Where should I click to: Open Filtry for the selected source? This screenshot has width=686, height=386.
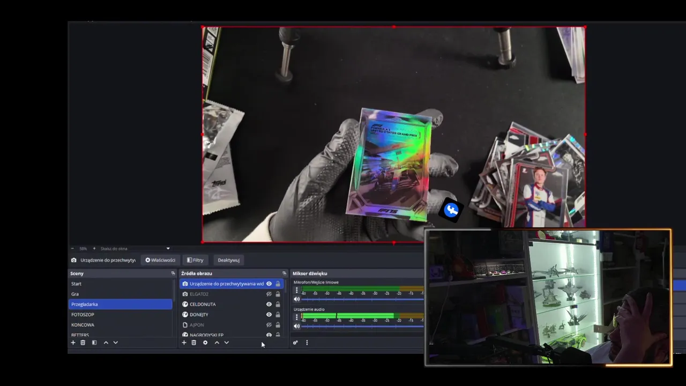pyautogui.click(x=195, y=260)
